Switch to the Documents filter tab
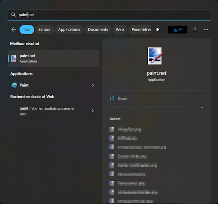Viewport: 218px width, 204px height. pyautogui.click(x=98, y=30)
